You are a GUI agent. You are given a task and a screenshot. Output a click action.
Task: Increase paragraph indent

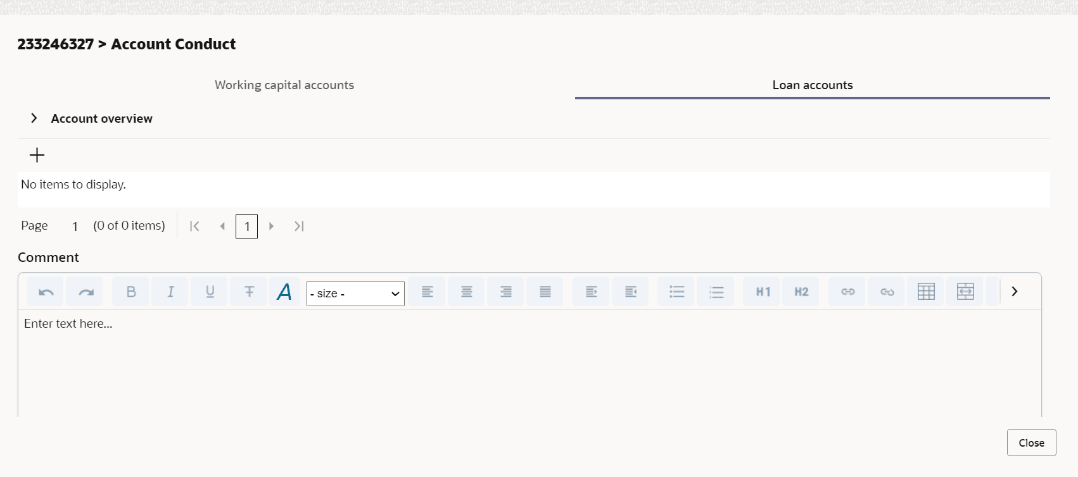coord(592,292)
